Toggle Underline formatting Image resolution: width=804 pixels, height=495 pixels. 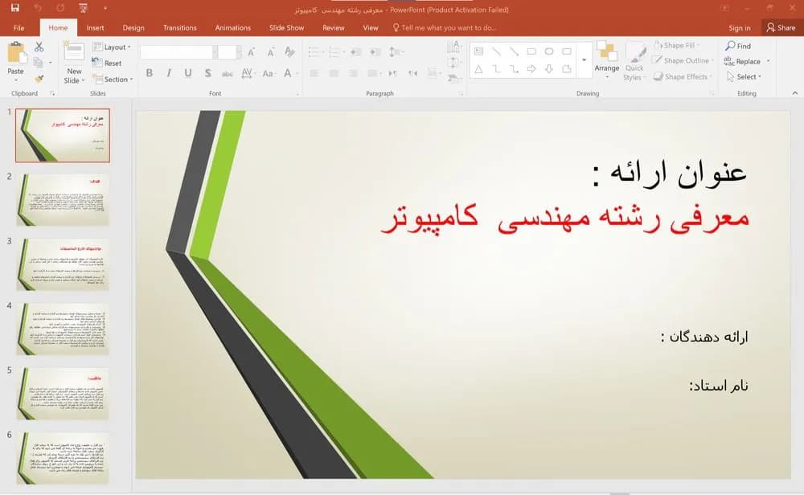click(x=188, y=73)
